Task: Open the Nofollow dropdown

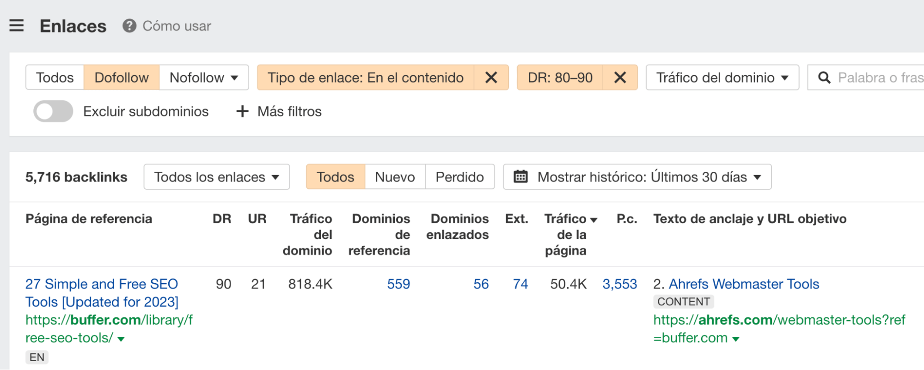Action: pyautogui.click(x=204, y=78)
